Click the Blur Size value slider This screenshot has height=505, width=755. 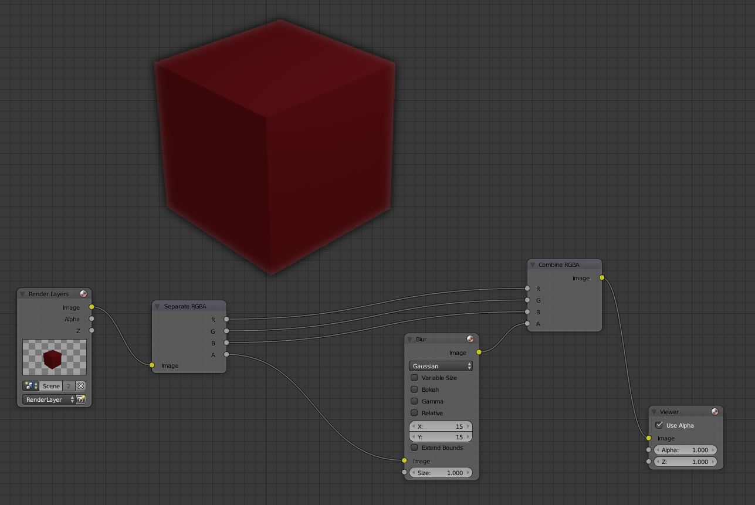pos(441,473)
